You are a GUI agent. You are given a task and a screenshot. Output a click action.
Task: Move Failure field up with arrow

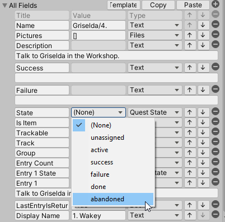click(190, 90)
